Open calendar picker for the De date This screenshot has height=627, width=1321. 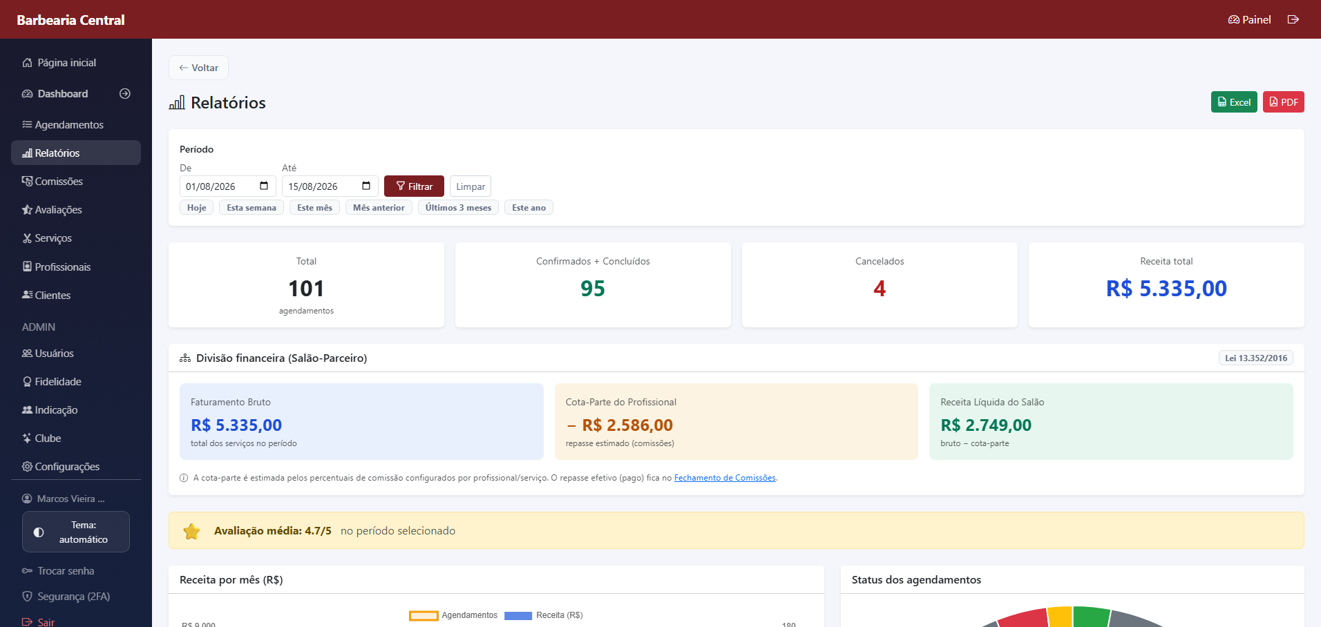(264, 186)
